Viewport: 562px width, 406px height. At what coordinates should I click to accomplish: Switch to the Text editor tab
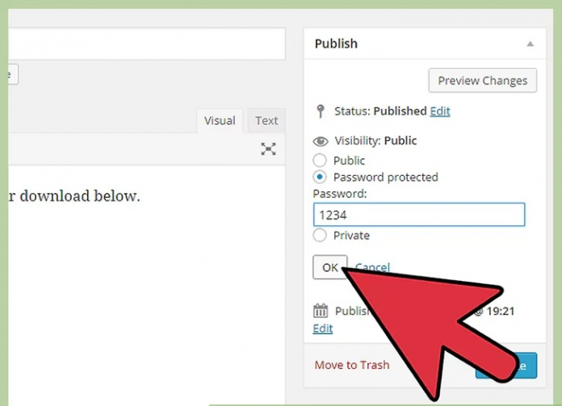coord(266,120)
